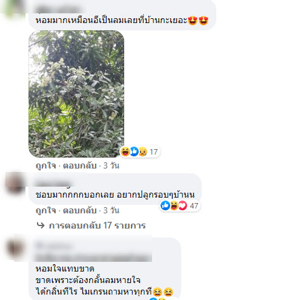
Task: Open the third commenter's profile picture
Action: (16, 248)
